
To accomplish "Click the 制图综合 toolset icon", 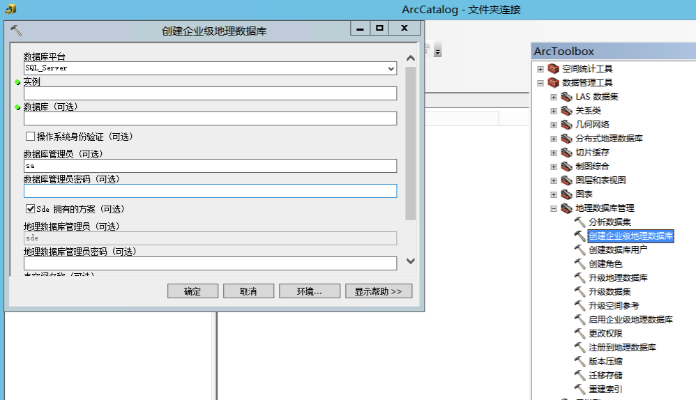I will point(566,167).
